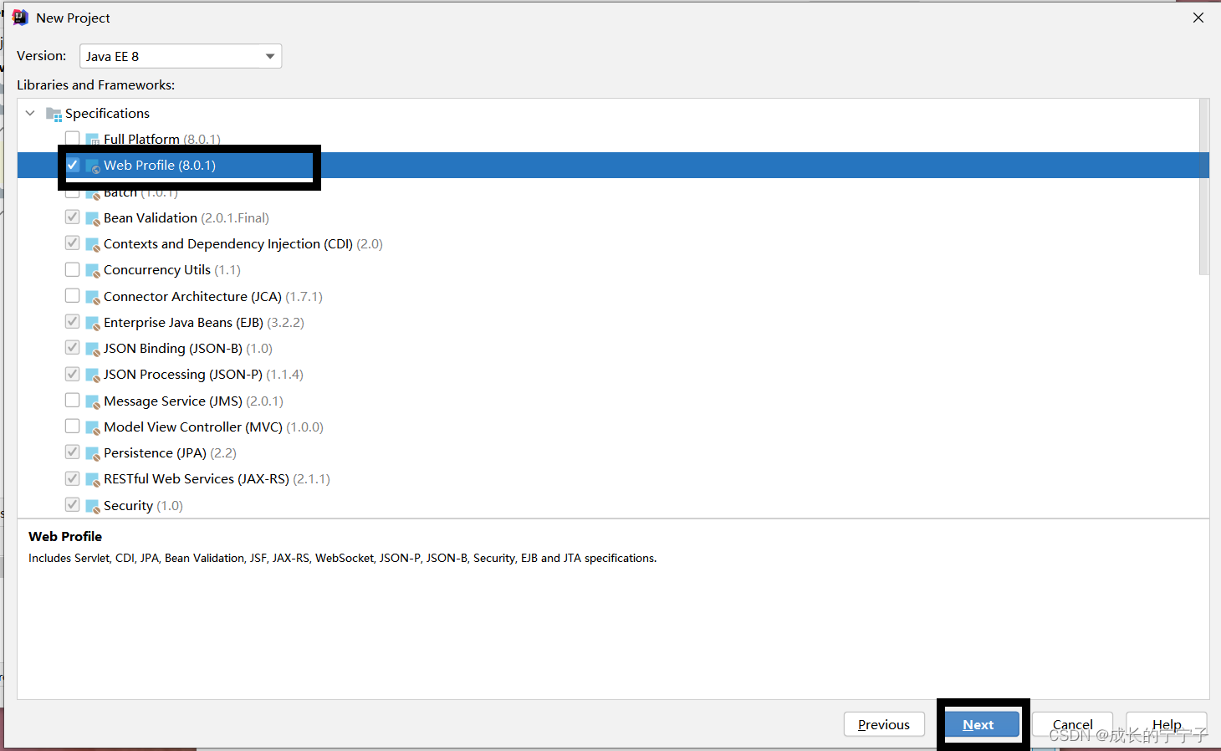
Task: Click the Connector Architecture (JCA) icon
Action: [x=93, y=297]
